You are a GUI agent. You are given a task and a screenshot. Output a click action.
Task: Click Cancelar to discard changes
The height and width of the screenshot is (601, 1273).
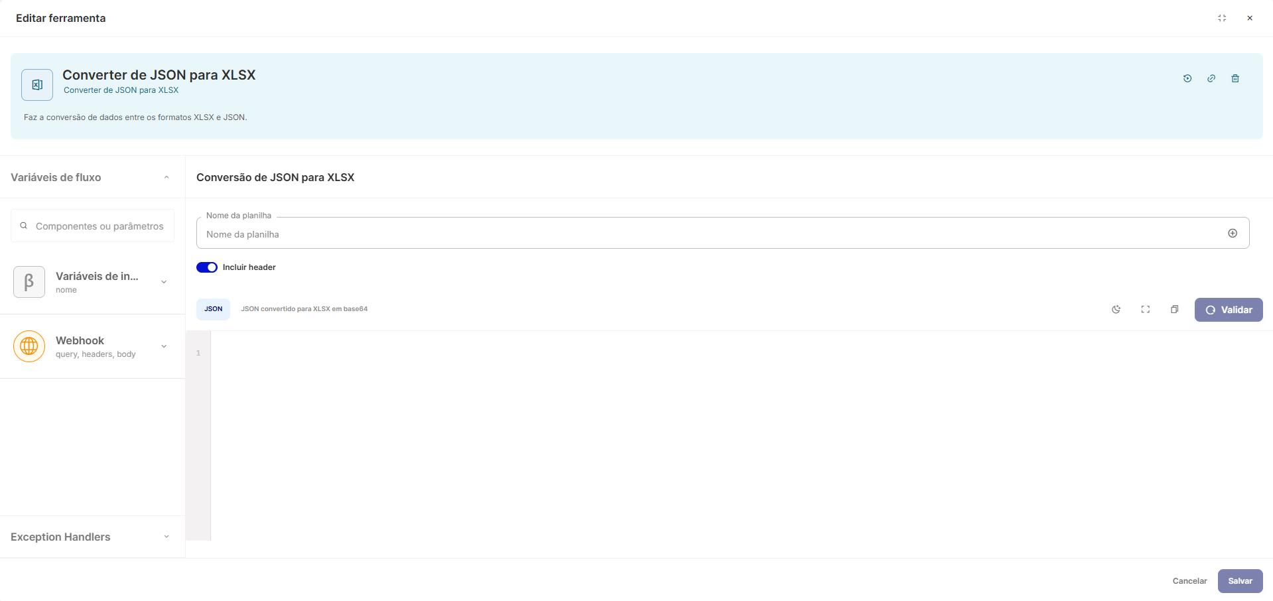[1189, 581]
